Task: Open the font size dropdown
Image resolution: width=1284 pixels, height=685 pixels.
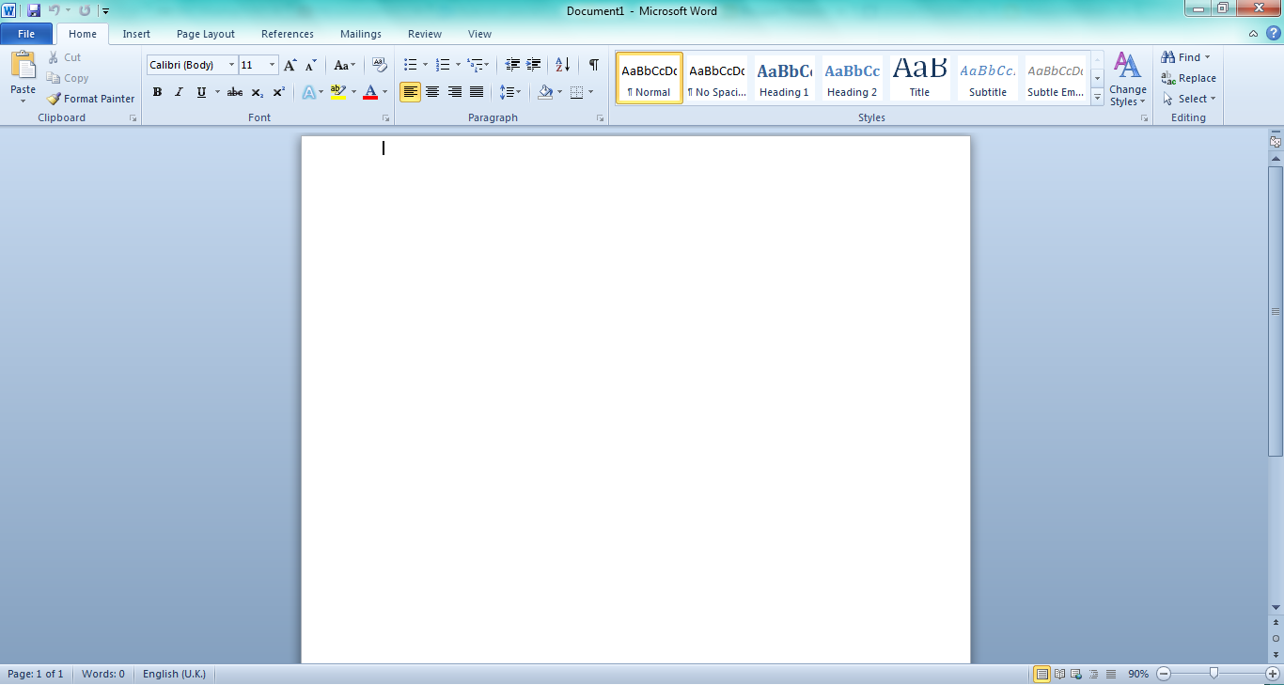Action: (273, 65)
